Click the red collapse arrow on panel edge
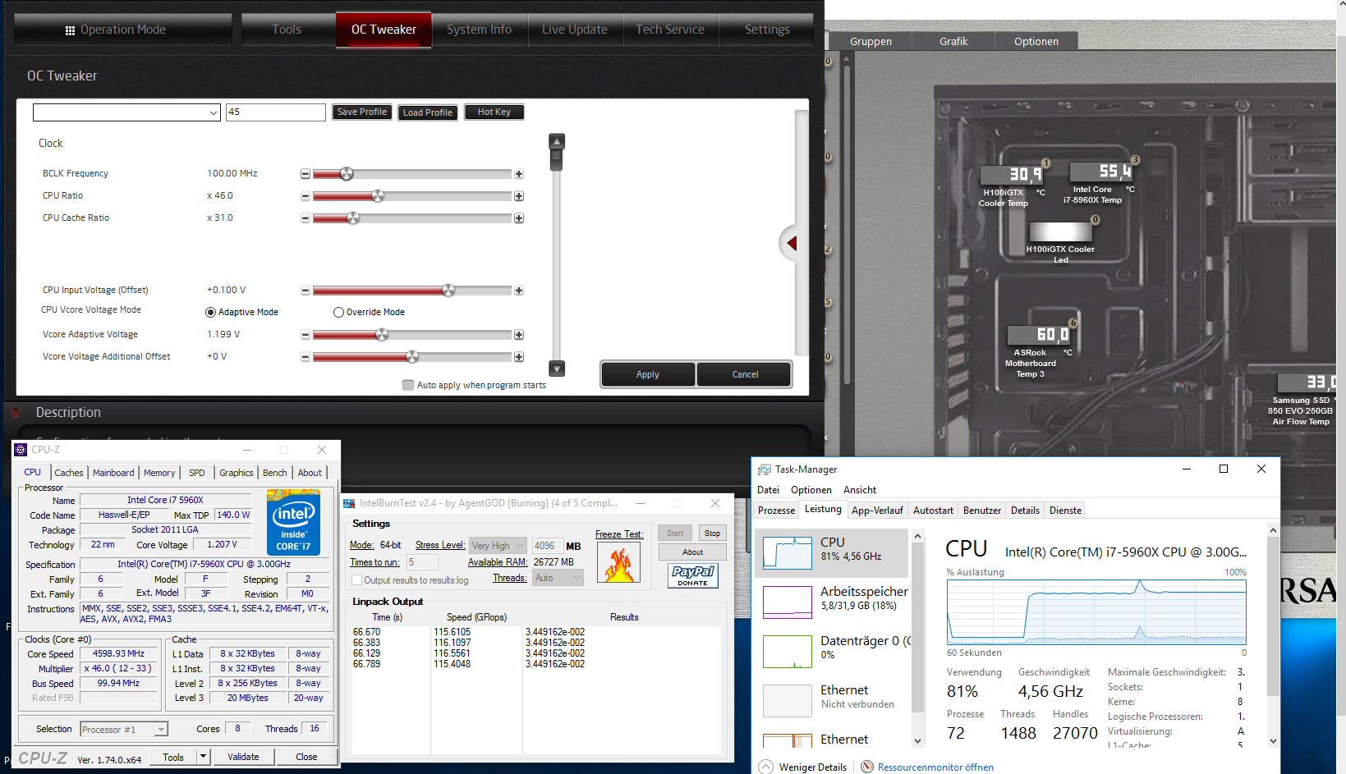This screenshot has width=1346, height=774. coord(792,243)
